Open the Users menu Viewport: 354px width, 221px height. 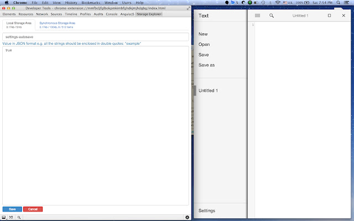click(127, 2)
